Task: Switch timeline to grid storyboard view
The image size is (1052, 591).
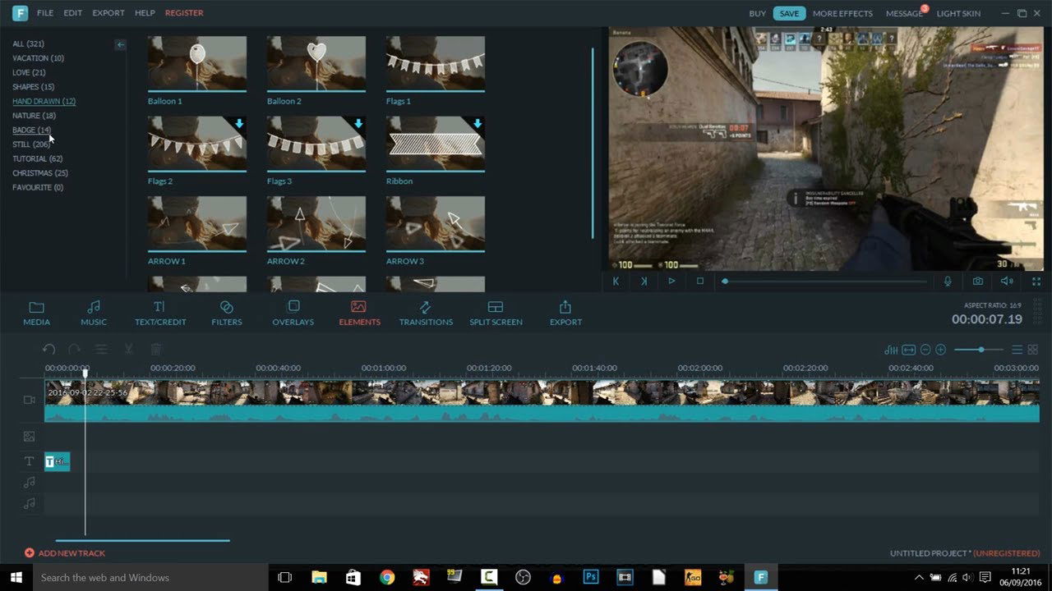Action: pos(1033,350)
